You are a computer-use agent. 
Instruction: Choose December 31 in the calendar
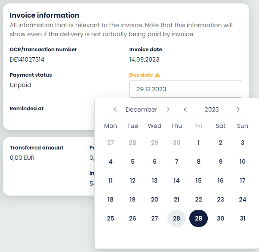(x=243, y=218)
